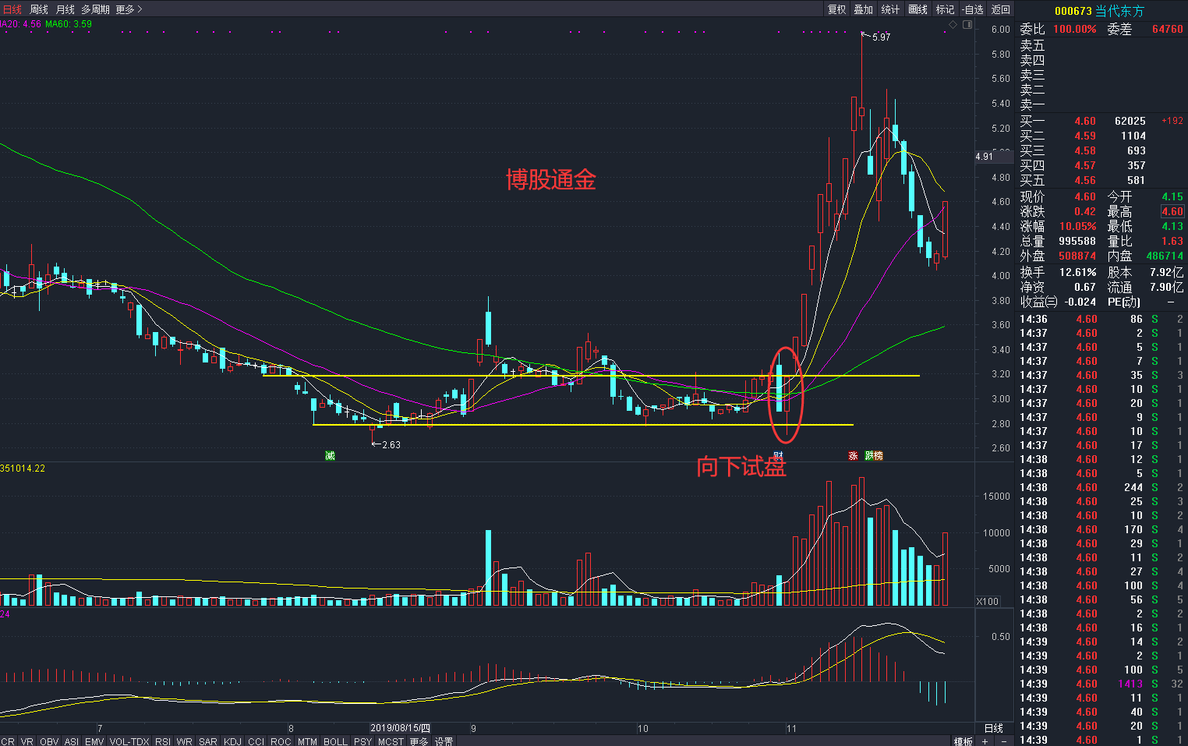
Task: Click the red 涨 marker under chart
Action: [x=853, y=455]
